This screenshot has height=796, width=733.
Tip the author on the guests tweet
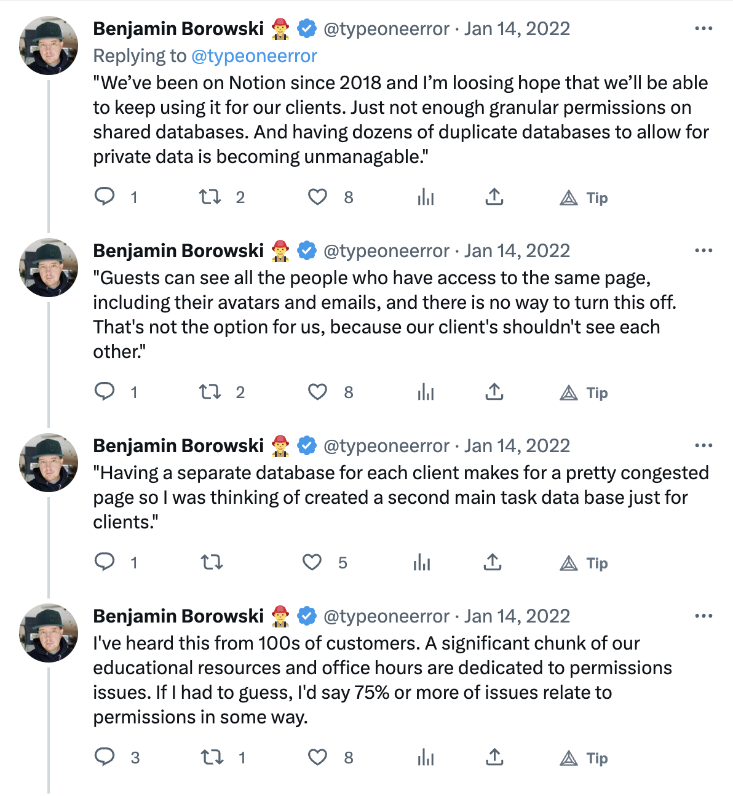click(x=584, y=392)
